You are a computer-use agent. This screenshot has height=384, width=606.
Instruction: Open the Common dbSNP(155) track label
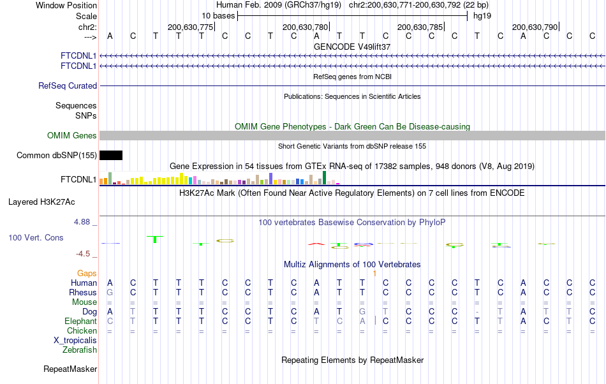56,155
